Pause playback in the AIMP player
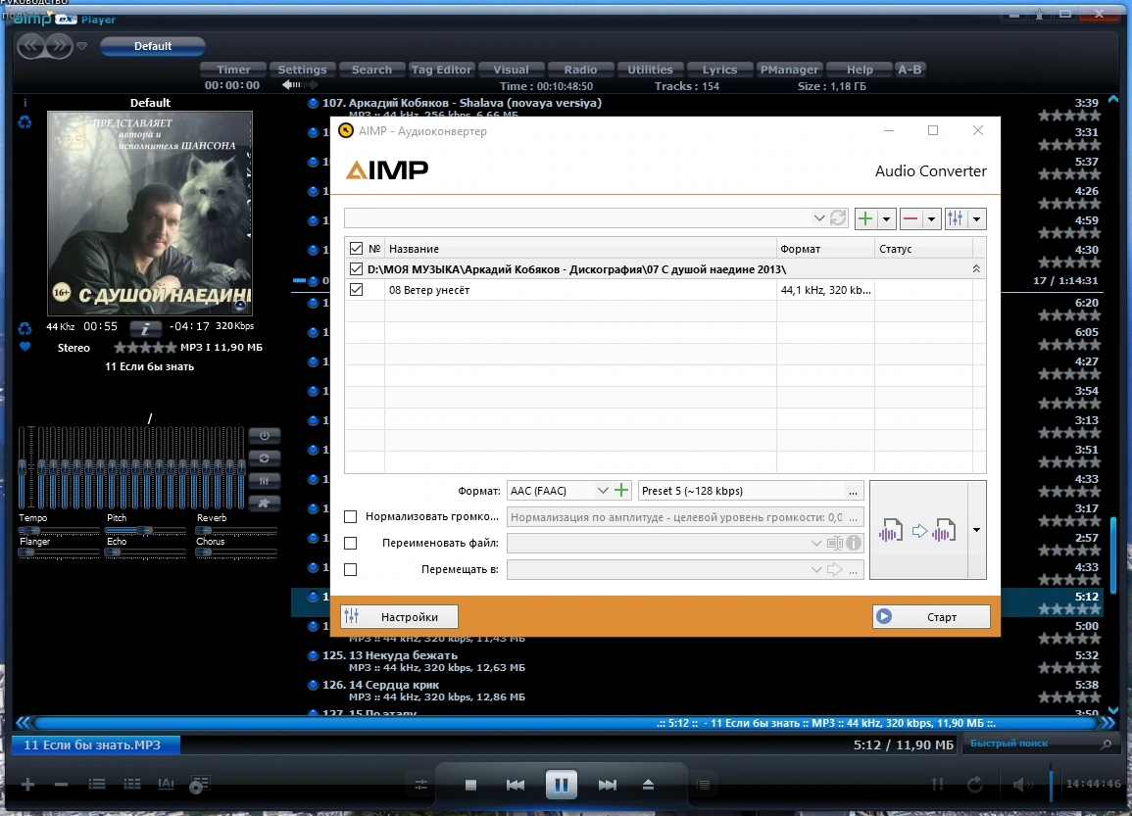1132x816 pixels. point(561,785)
